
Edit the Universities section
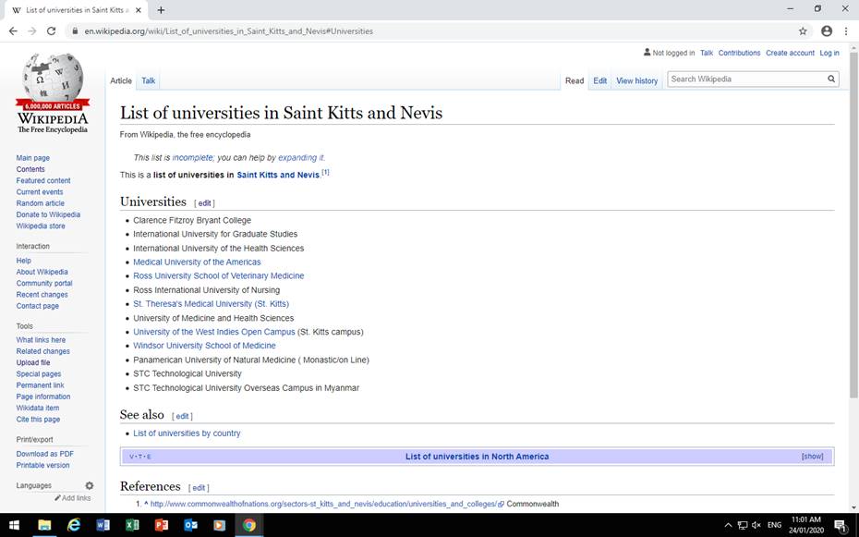coord(204,203)
